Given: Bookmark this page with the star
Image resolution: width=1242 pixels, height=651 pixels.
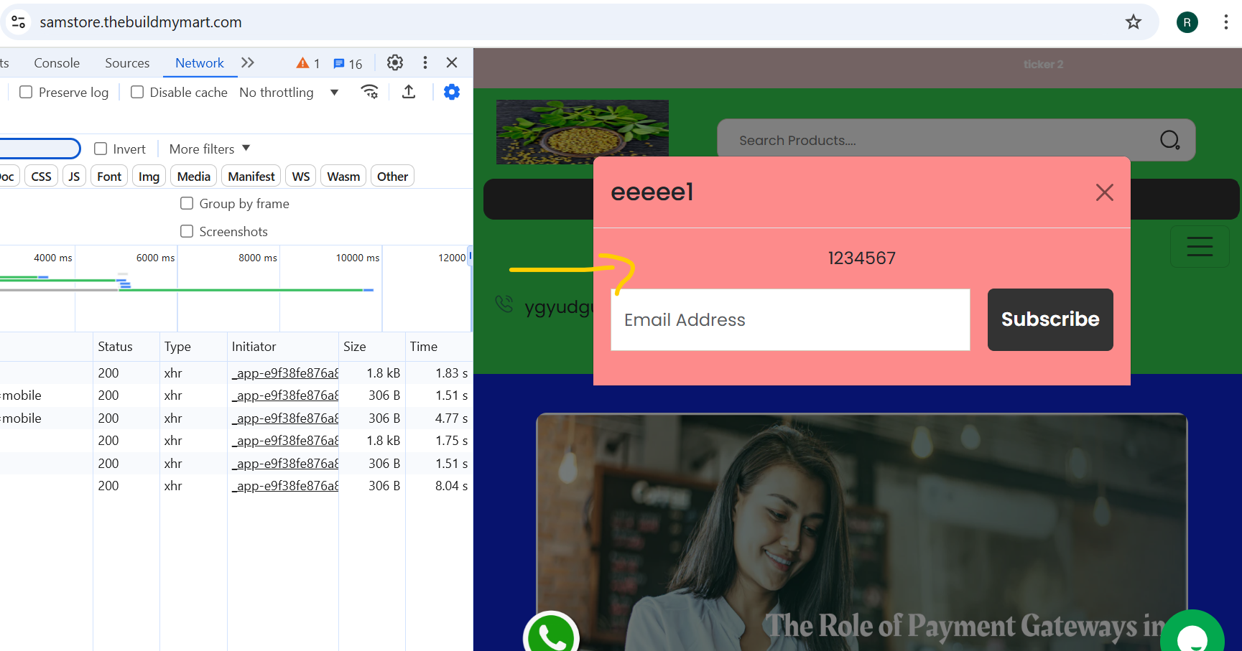Looking at the screenshot, I should (x=1134, y=22).
